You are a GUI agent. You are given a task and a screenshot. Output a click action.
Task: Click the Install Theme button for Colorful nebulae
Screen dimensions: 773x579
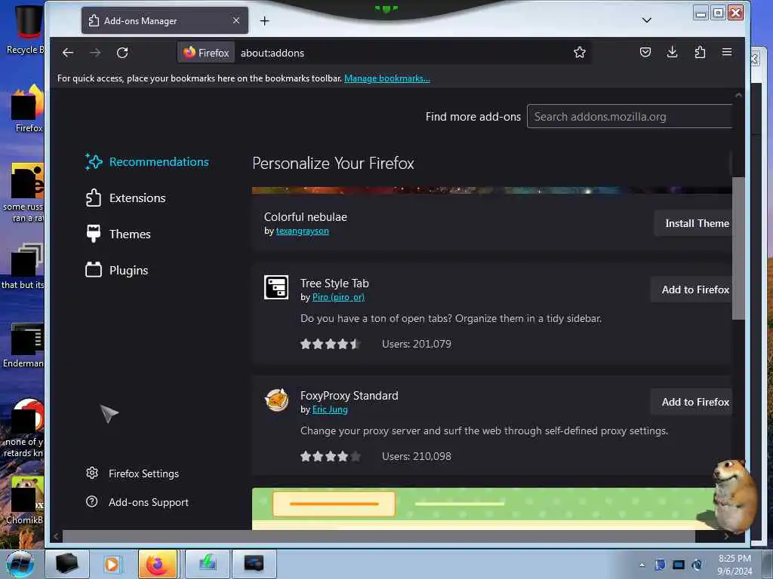click(693, 223)
